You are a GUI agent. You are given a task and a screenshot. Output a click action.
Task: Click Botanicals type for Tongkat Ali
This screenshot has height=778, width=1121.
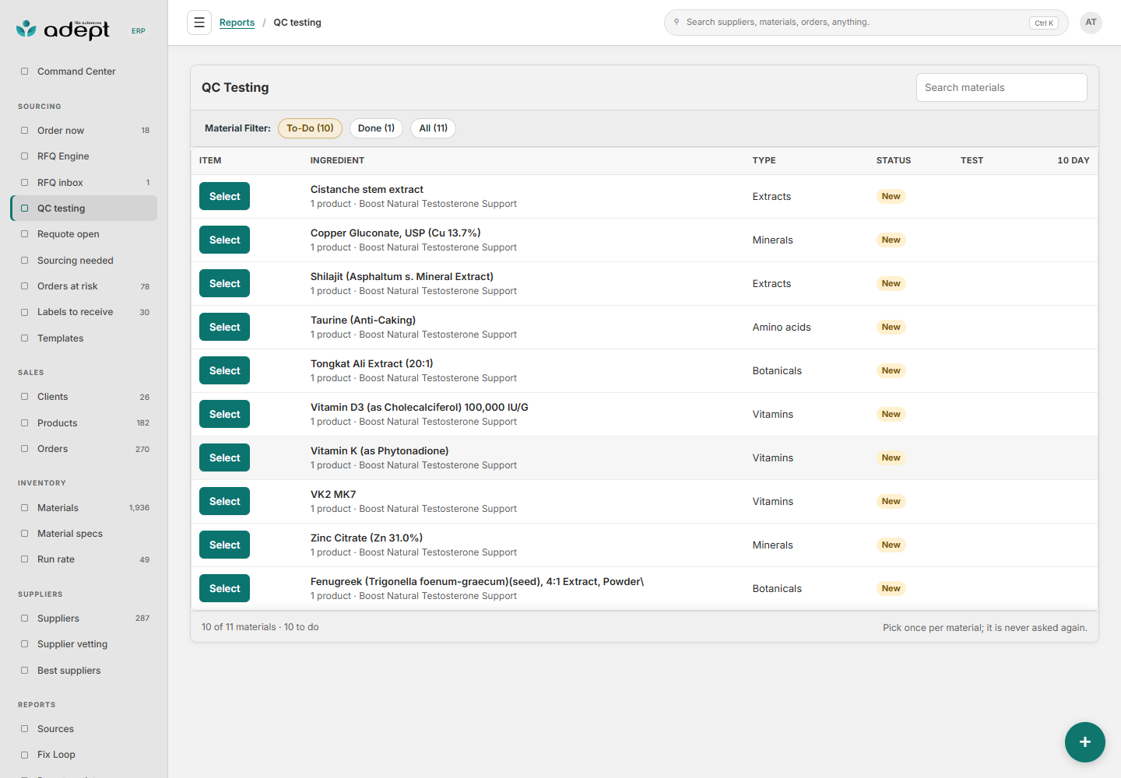pos(777,371)
